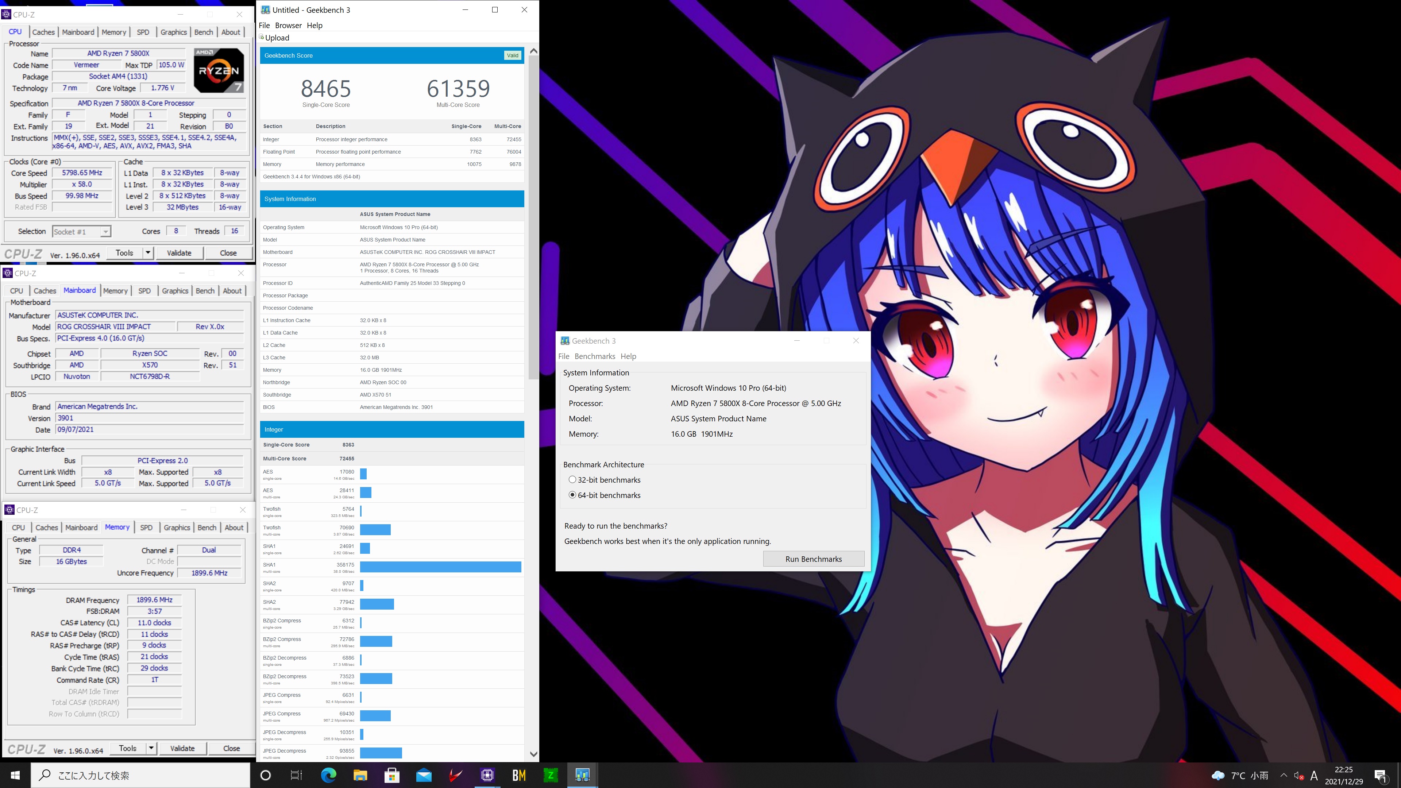Click the DRAM Frequency 1899.6 MHz value
The height and width of the screenshot is (788, 1401).
(154, 600)
